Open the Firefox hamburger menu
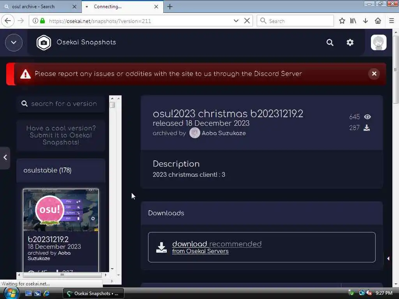 [x=391, y=21]
